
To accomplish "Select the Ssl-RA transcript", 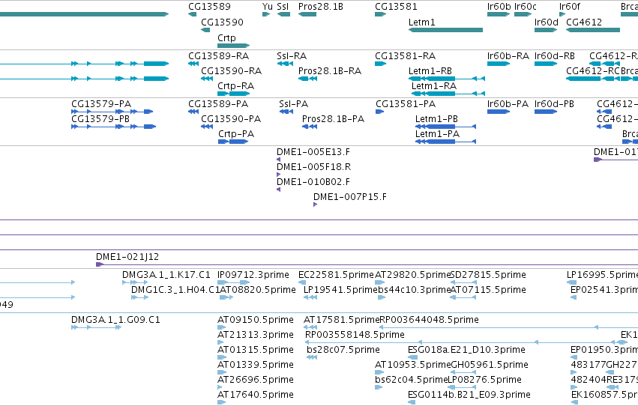I will [x=285, y=64].
